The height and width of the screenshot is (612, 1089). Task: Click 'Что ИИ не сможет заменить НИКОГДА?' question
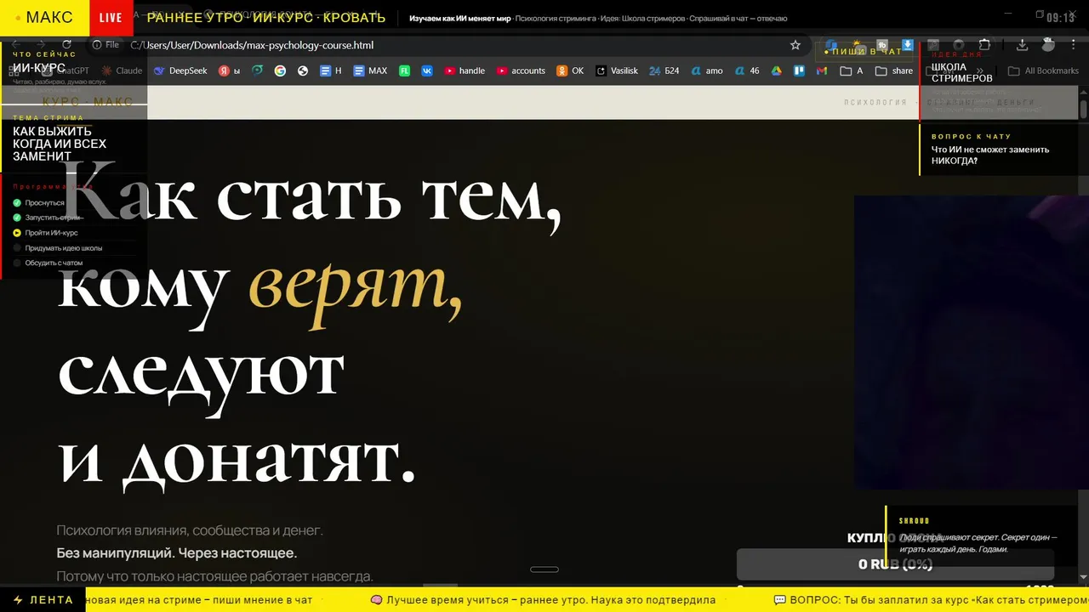tap(990, 155)
